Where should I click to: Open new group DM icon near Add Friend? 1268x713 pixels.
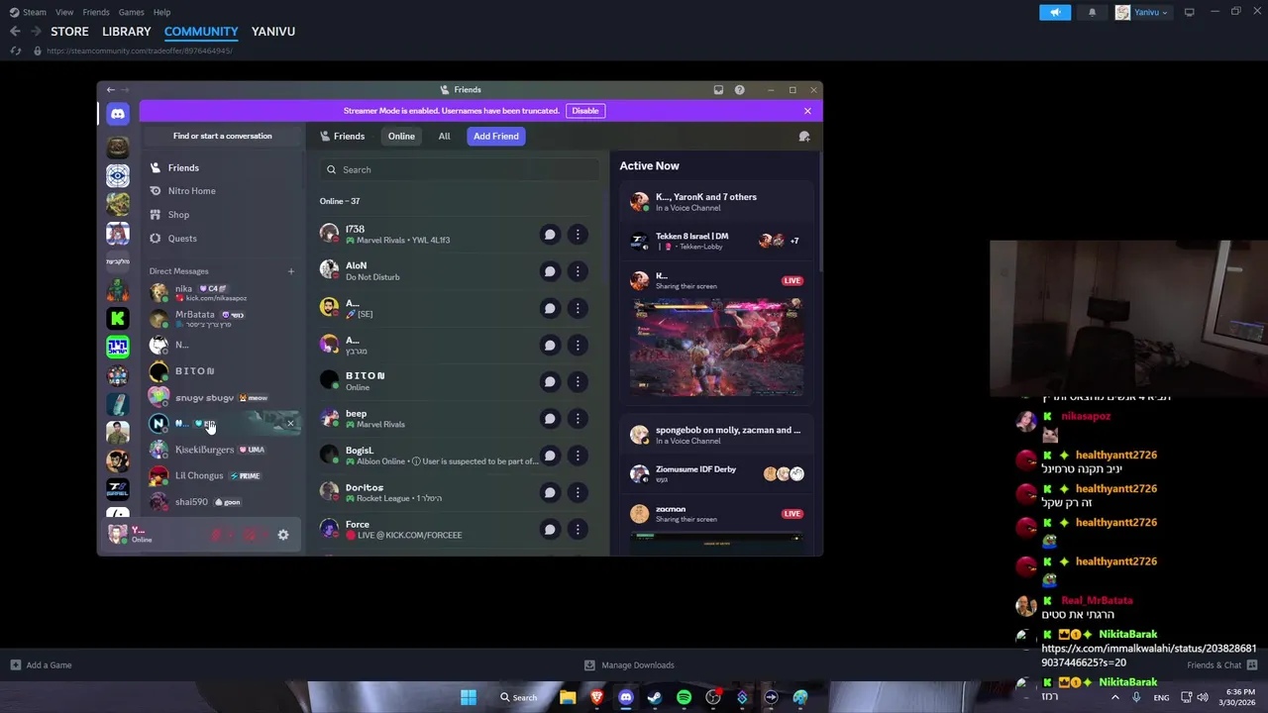pyautogui.click(x=804, y=137)
